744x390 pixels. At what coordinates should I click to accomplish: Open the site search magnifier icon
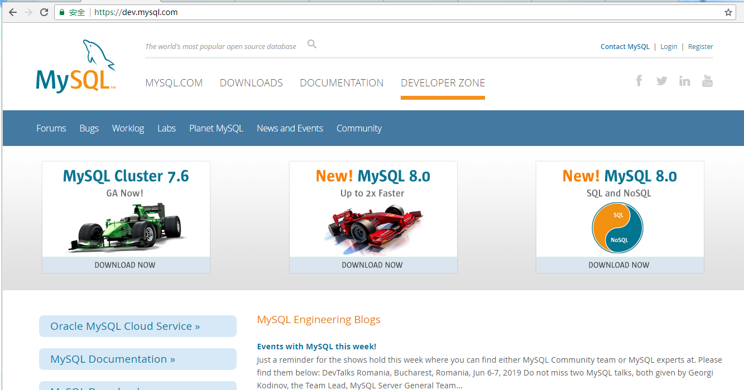click(x=312, y=44)
